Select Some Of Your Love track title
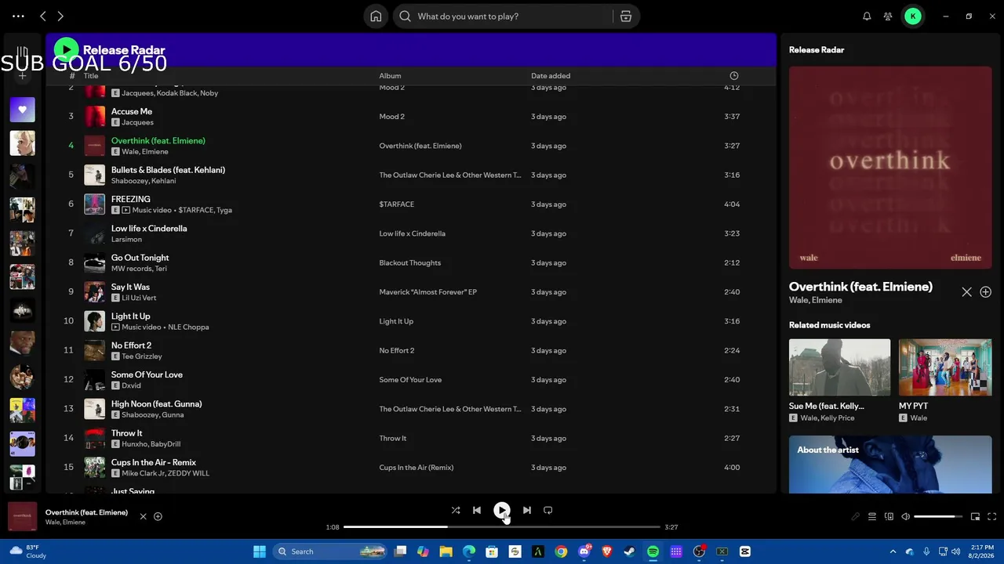 tap(147, 374)
